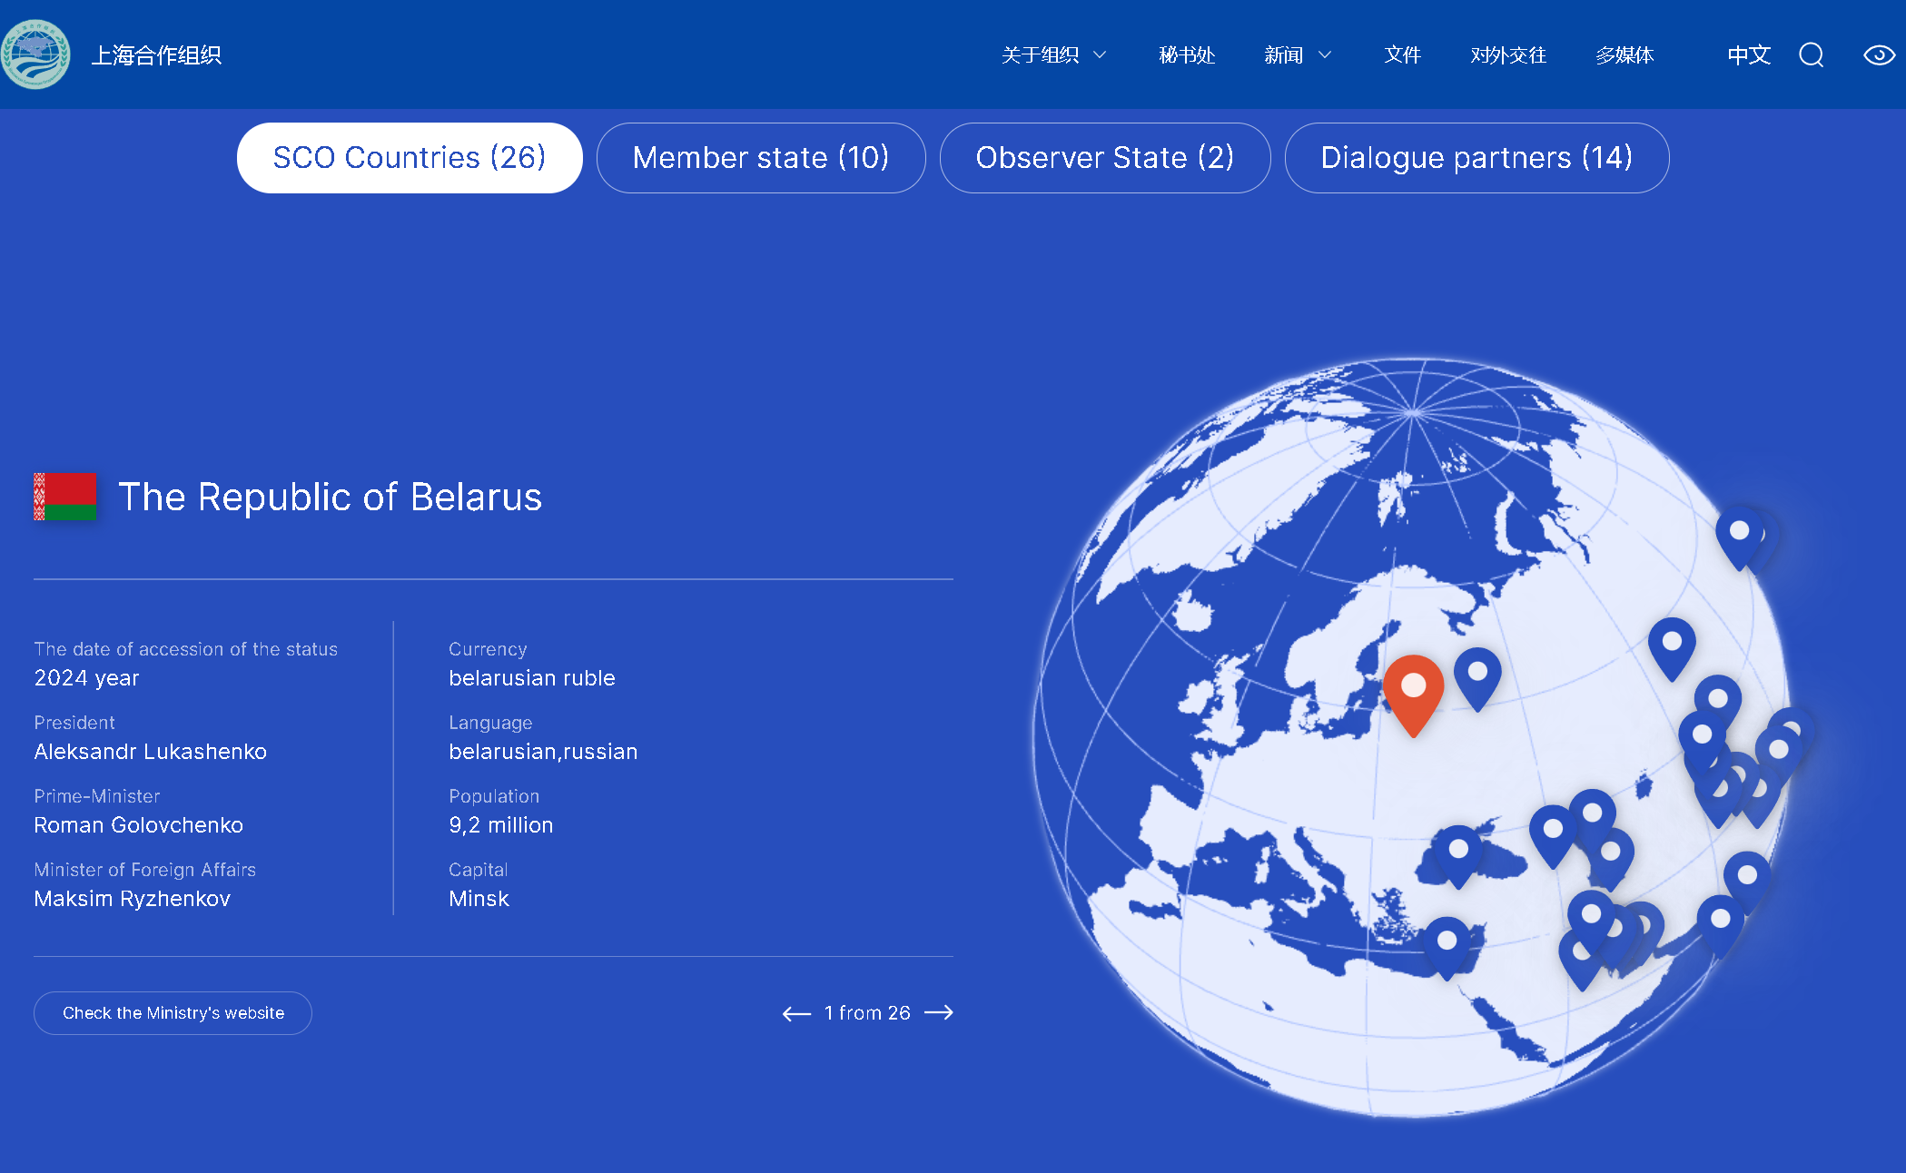
Task: Go to previous country arrow
Action: coord(796,1013)
